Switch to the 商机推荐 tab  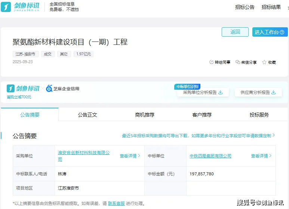point(145,115)
